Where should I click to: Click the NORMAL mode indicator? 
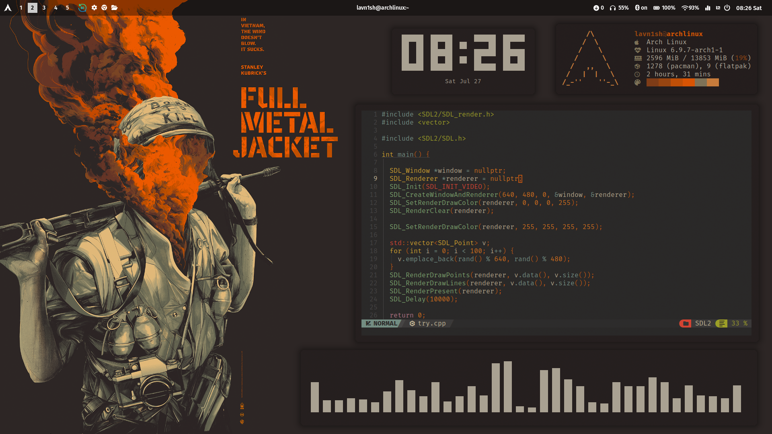381,323
